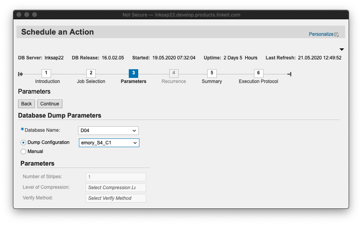Select the Dump Configuration radio button
Image resolution: width=362 pixels, height=225 pixels.
coord(24,142)
